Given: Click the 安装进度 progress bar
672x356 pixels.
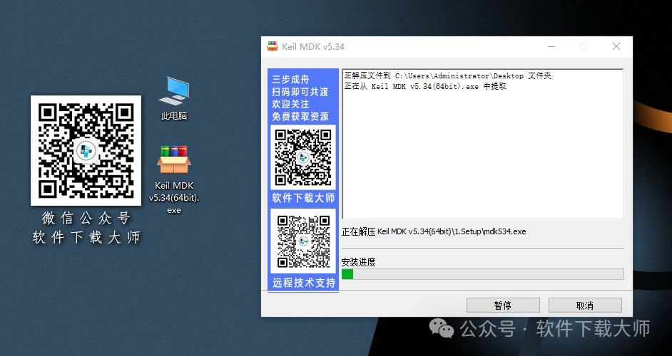Looking at the screenshot, I should [482, 274].
